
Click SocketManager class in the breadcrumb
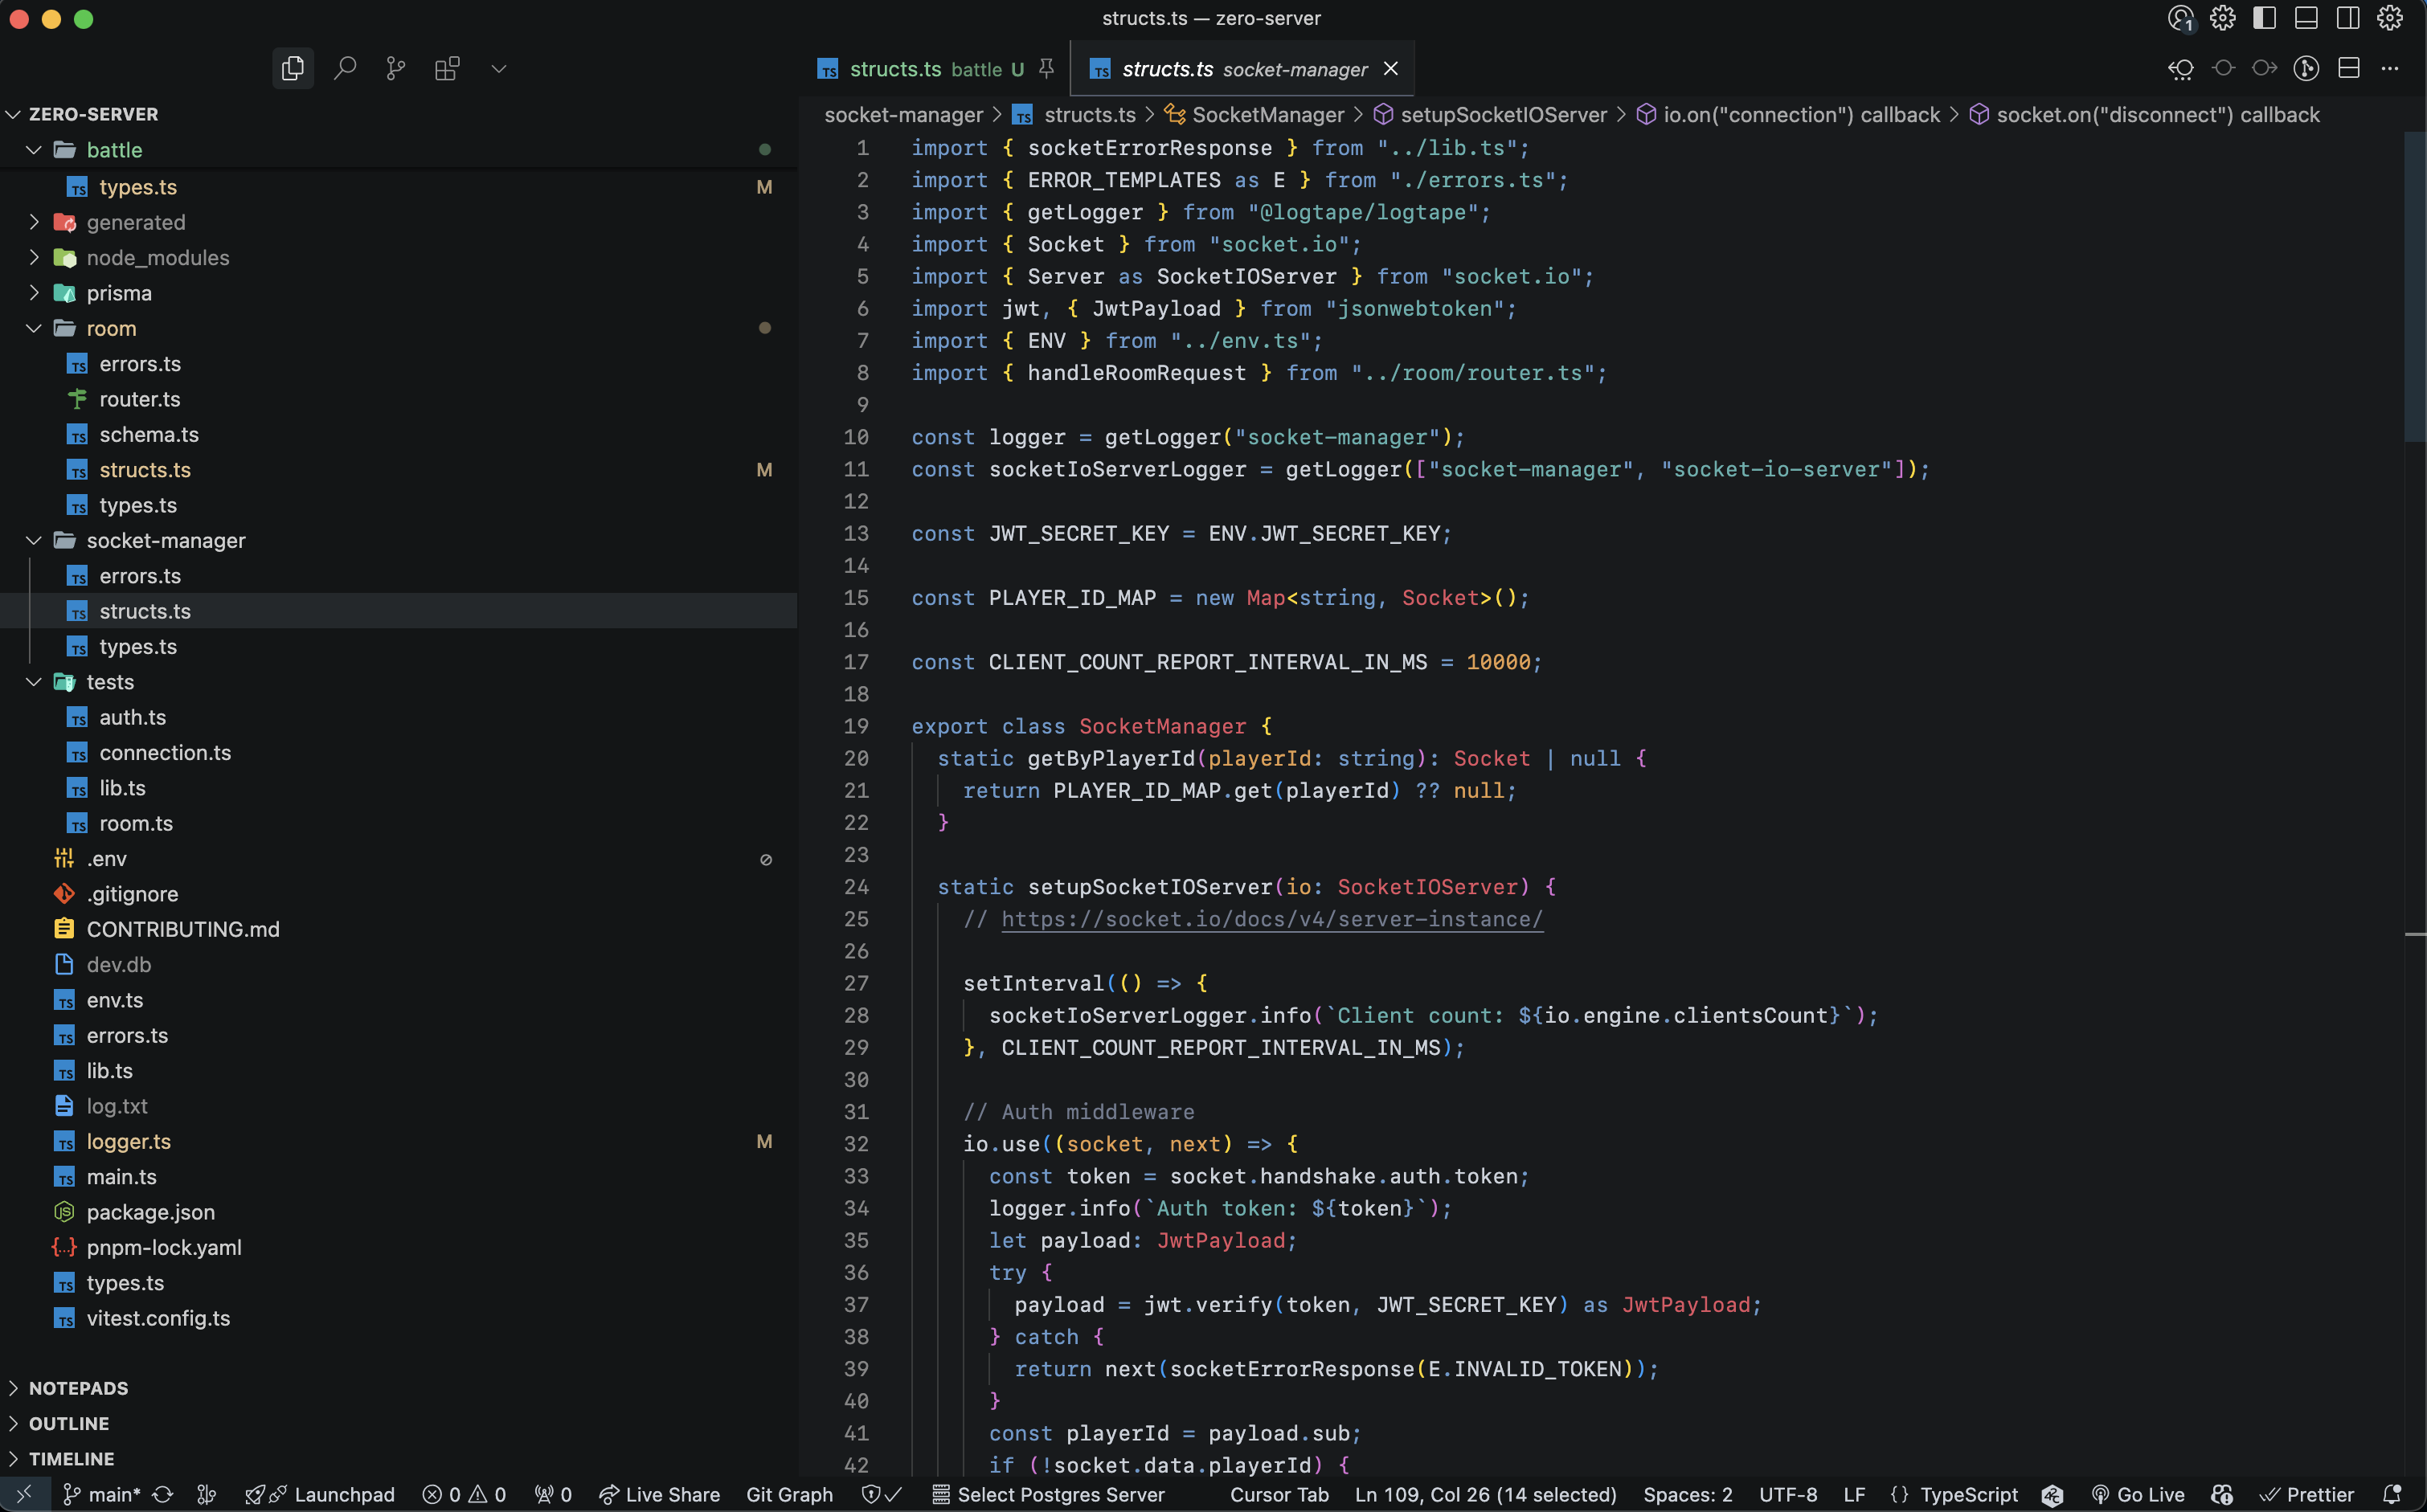1267,115
